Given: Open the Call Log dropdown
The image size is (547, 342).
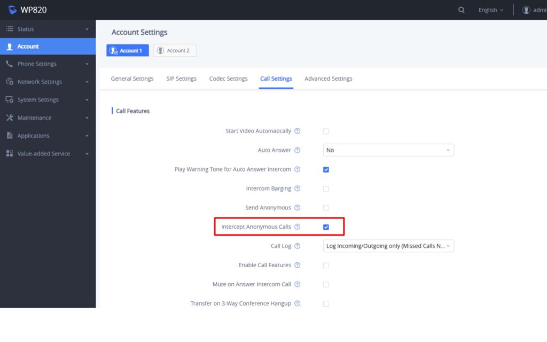Looking at the screenshot, I should coord(388,246).
